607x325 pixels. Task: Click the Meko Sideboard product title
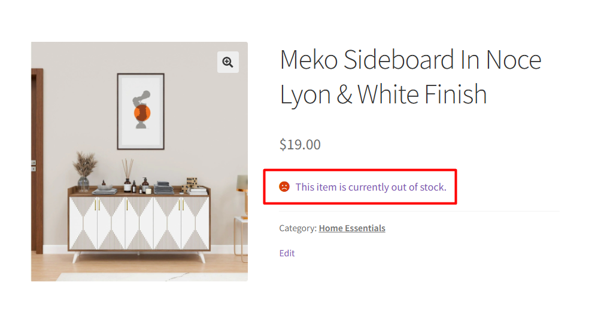coord(411,77)
